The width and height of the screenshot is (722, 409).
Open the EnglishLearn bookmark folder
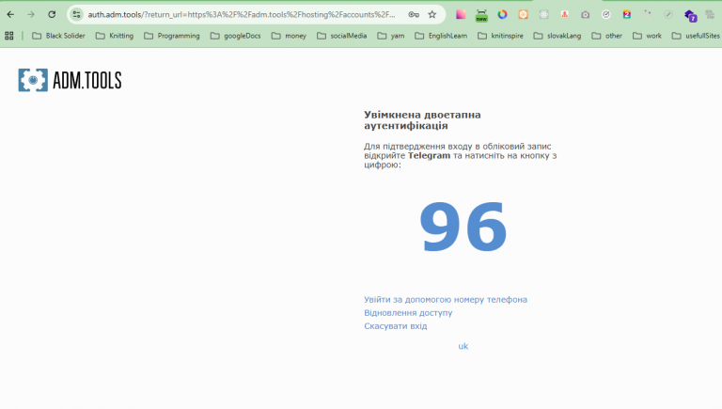(441, 36)
